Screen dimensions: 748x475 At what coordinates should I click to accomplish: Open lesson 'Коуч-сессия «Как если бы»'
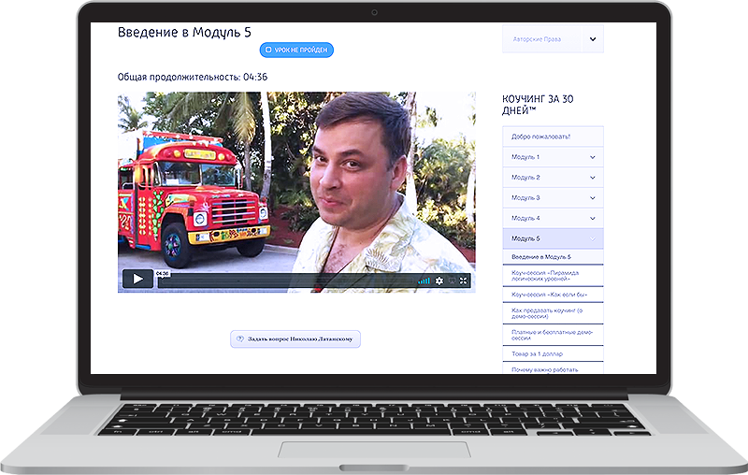tap(550, 295)
